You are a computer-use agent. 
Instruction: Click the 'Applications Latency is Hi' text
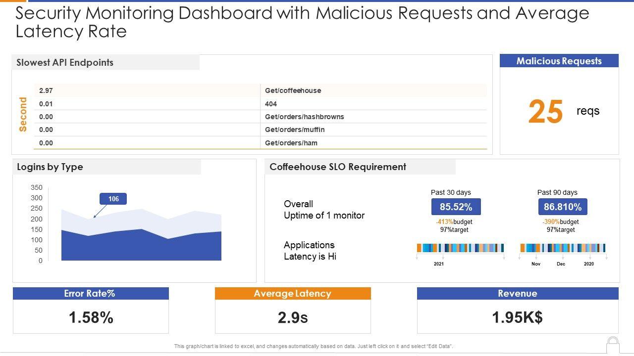(310, 251)
